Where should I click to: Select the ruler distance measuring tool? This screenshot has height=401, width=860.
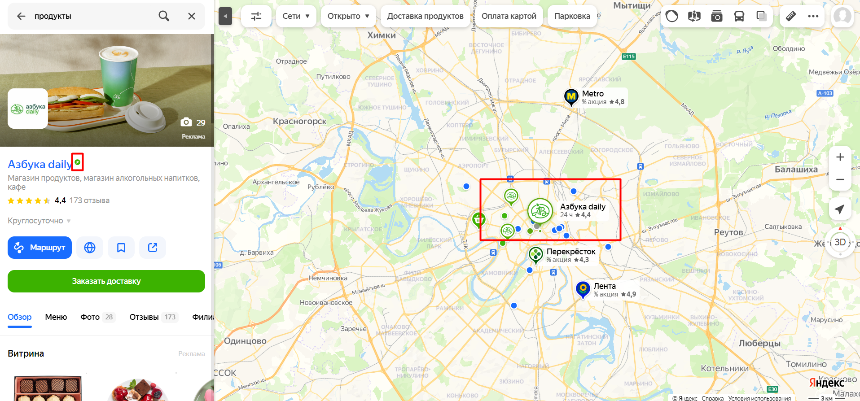(x=791, y=16)
